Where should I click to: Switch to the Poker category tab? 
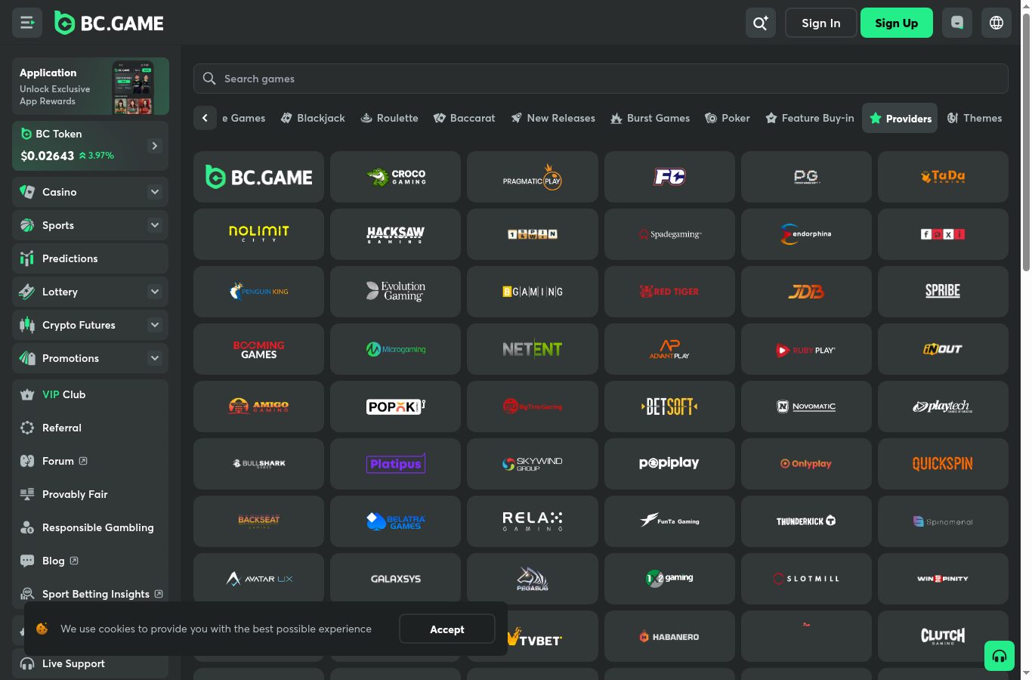(727, 118)
